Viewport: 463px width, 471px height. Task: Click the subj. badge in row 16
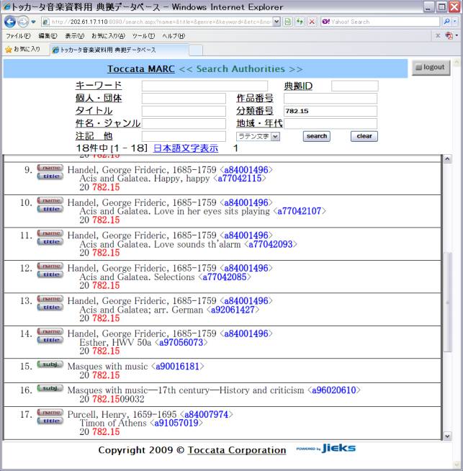tap(50, 388)
